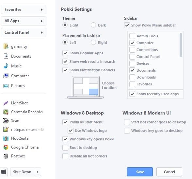Open the All Apps menu

(24, 21)
